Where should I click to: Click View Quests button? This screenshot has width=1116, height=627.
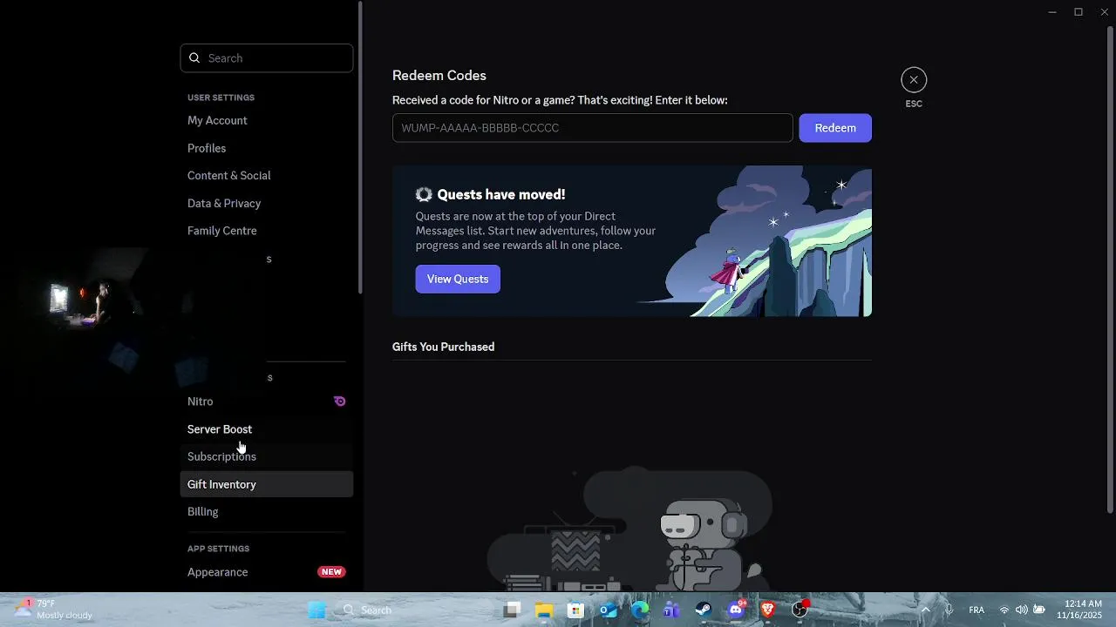(x=458, y=279)
